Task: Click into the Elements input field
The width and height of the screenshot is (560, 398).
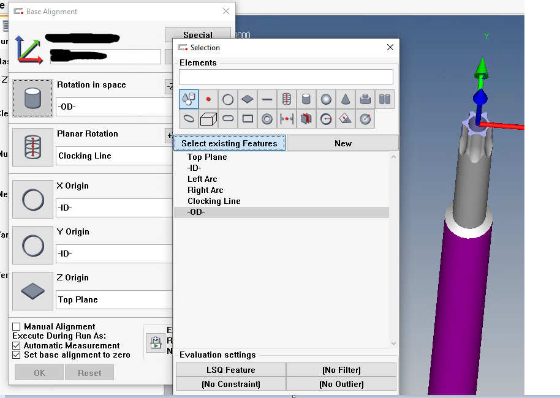Action: pos(286,77)
